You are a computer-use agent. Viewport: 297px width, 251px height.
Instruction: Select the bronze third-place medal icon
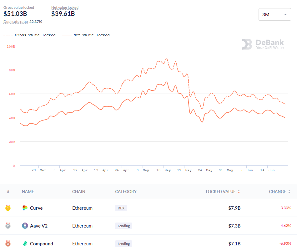pyautogui.click(x=8, y=243)
